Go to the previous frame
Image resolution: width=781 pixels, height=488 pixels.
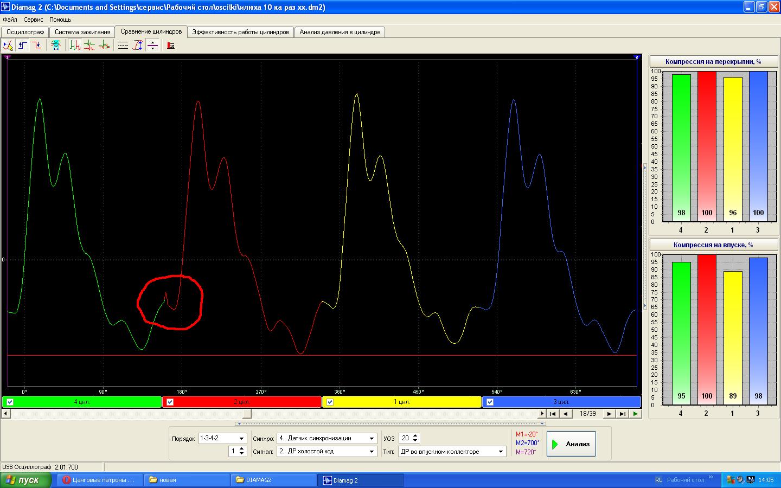[565, 414]
